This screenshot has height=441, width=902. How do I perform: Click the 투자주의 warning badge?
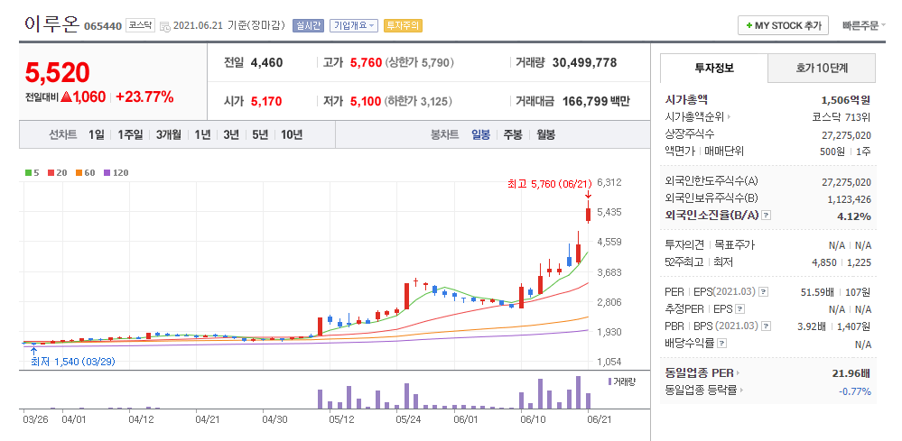(x=403, y=26)
